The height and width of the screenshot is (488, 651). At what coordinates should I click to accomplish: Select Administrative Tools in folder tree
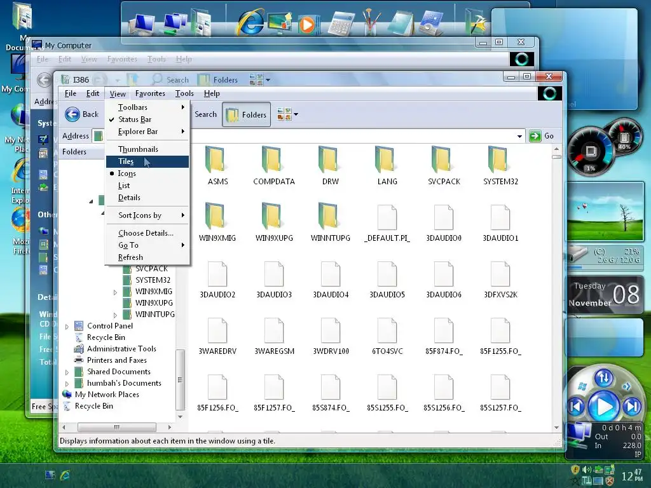[121, 349]
